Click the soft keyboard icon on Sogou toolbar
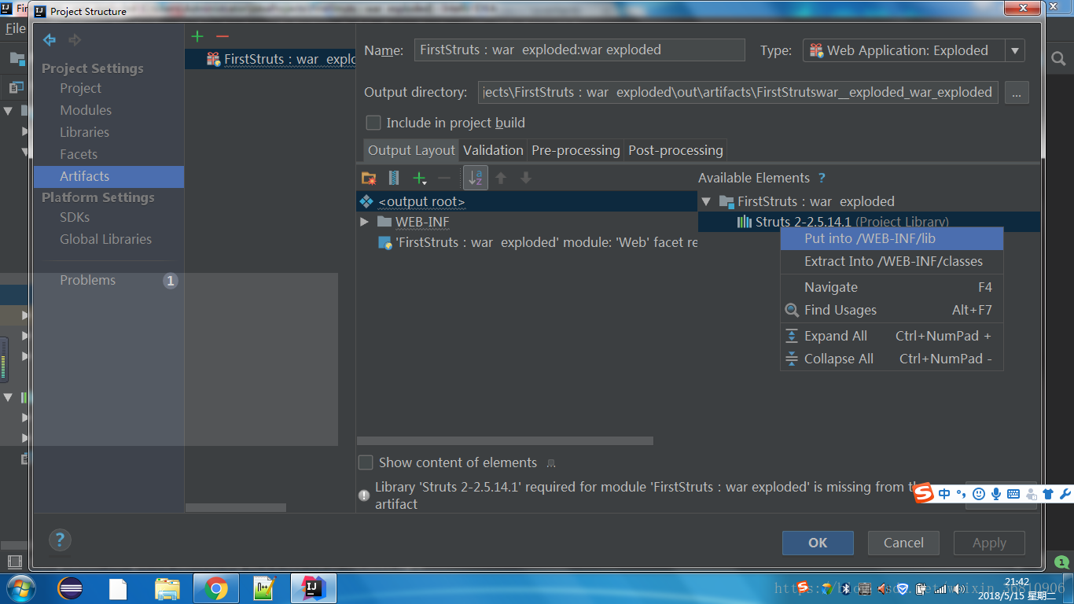Image resolution: width=1074 pixels, height=604 pixels. 1013,494
